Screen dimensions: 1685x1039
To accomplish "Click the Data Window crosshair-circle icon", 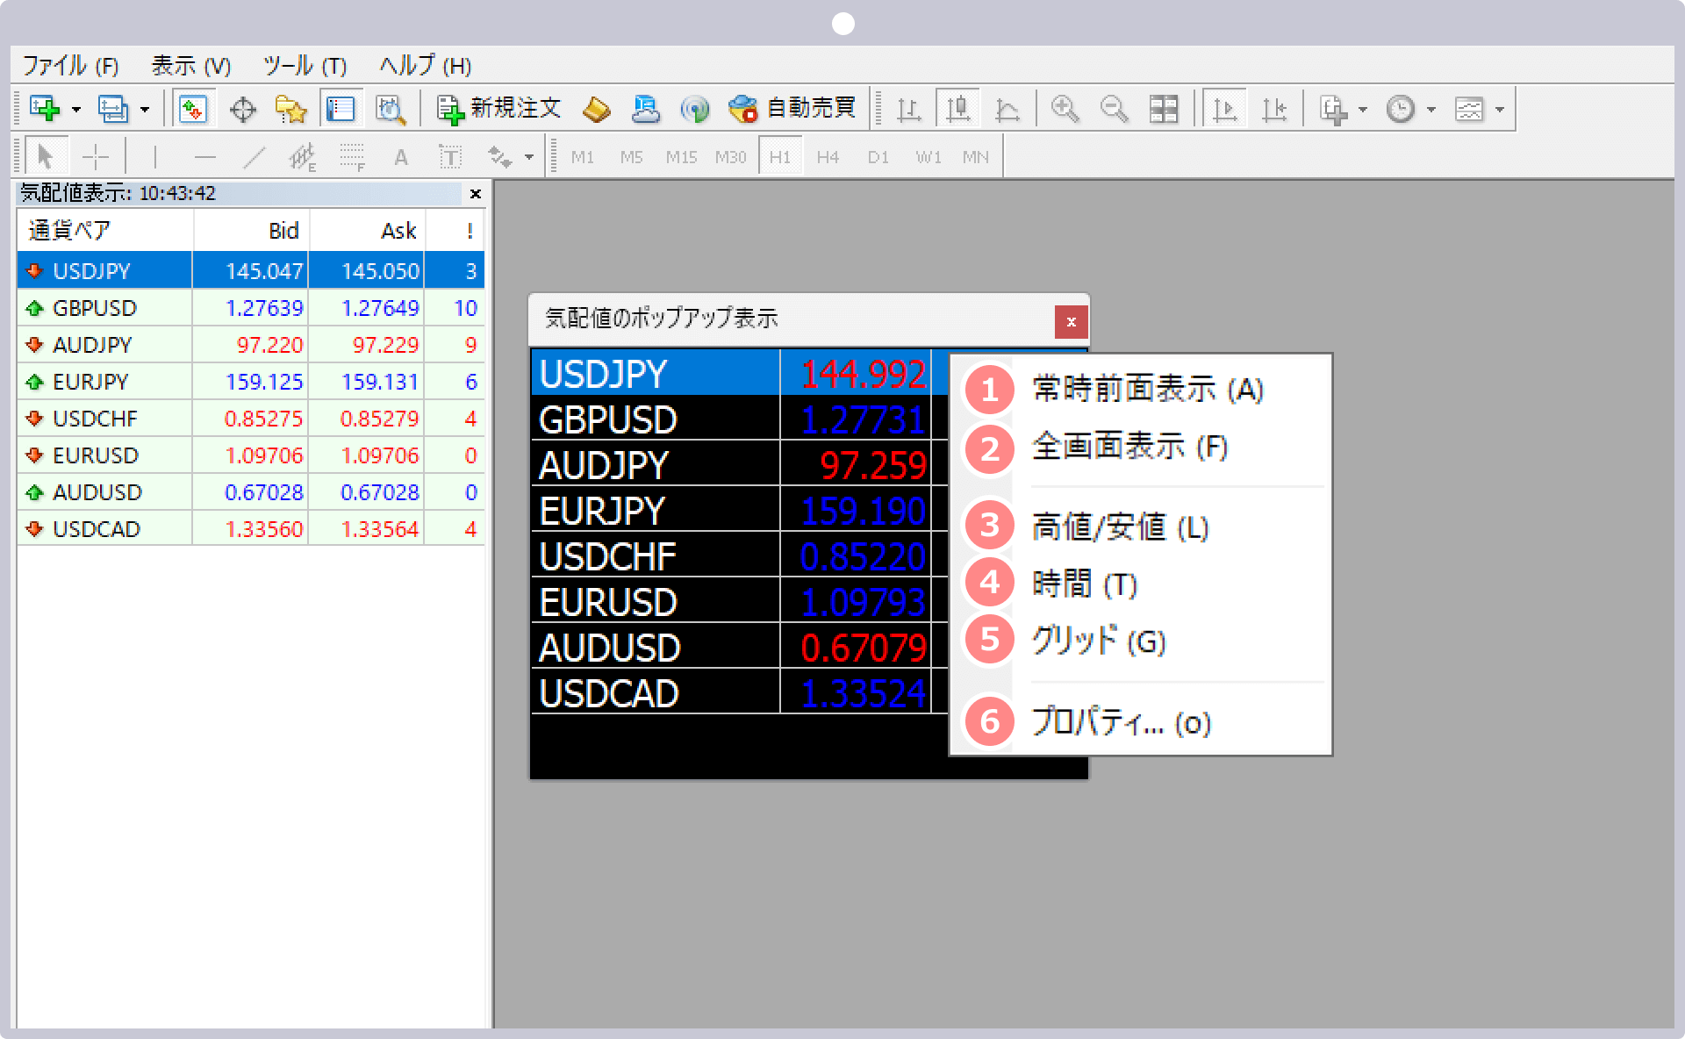I will click(x=242, y=109).
